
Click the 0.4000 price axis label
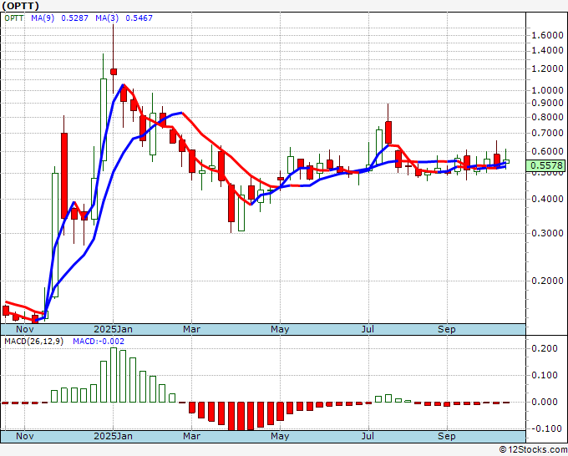547,199
